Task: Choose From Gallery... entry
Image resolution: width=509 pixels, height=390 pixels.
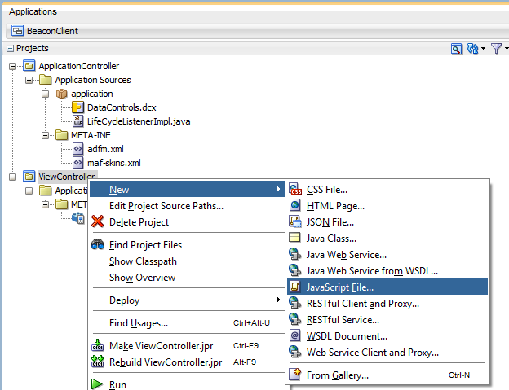Action: [x=387, y=375]
